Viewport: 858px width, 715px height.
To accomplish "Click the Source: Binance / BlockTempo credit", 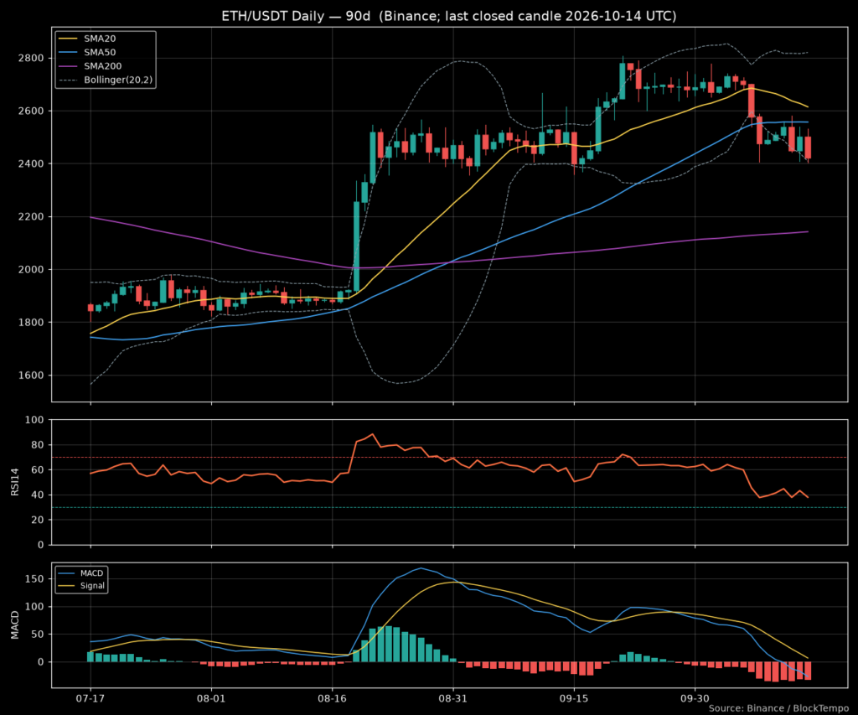I will (x=778, y=708).
